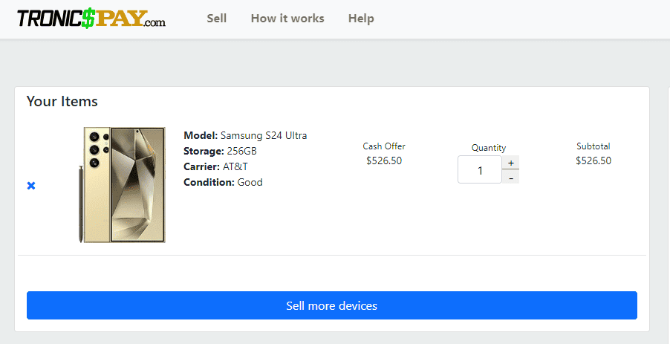670x344 pixels.
Task: Open the Help navigation link
Action: [361, 19]
